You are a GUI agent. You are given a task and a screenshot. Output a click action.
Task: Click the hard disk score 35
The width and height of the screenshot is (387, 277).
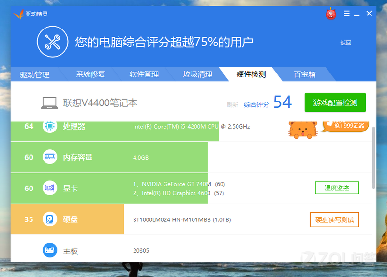click(x=29, y=219)
